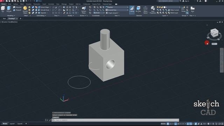Open the Extrude Faces dropdown arrow
The width and height of the screenshot is (224, 126).
[50, 10]
